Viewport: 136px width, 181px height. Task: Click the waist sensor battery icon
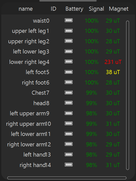[69, 20]
